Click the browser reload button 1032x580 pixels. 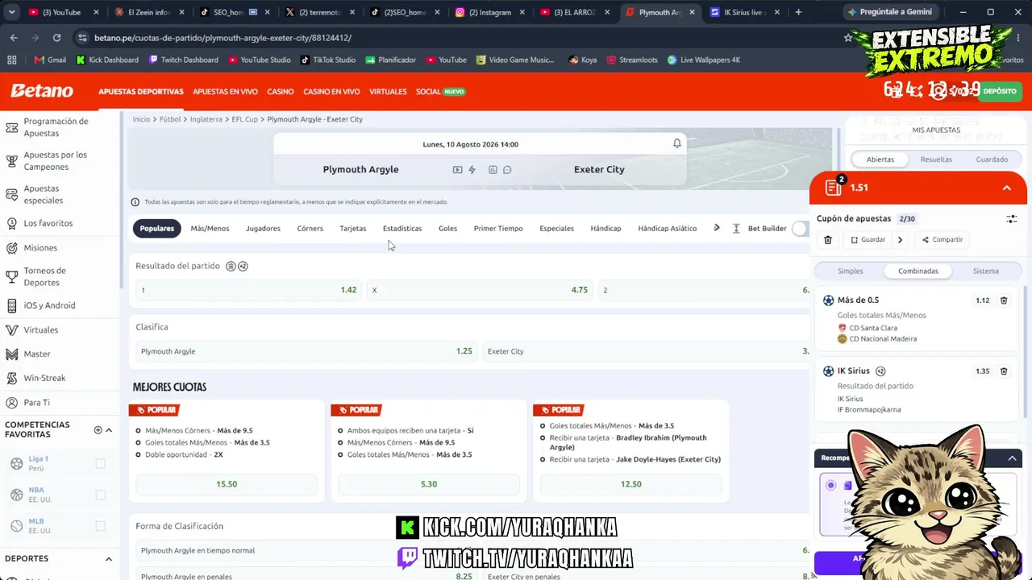[56, 38]
